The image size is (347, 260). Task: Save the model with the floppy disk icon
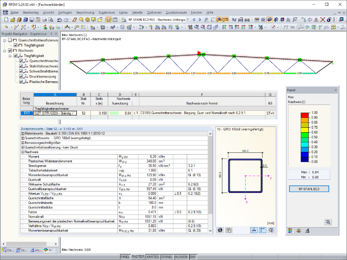[32, 20]
